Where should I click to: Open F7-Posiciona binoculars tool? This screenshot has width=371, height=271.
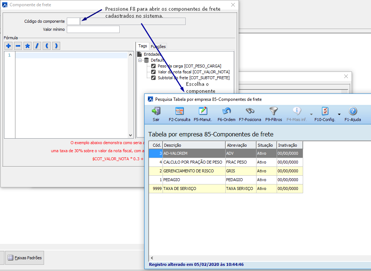tap(250, 111)
